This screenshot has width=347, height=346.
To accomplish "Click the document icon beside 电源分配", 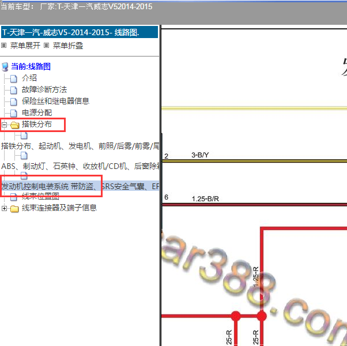I will (14, 113).
